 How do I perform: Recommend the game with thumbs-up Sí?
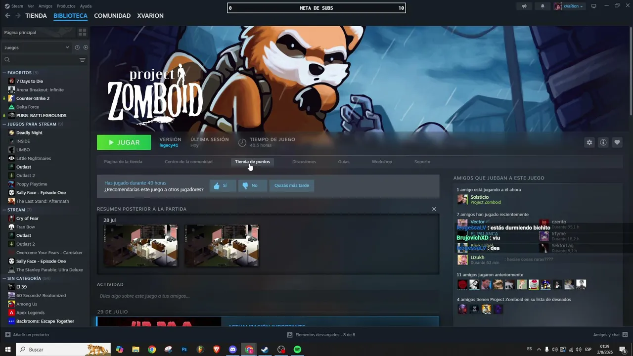point(223,185)
